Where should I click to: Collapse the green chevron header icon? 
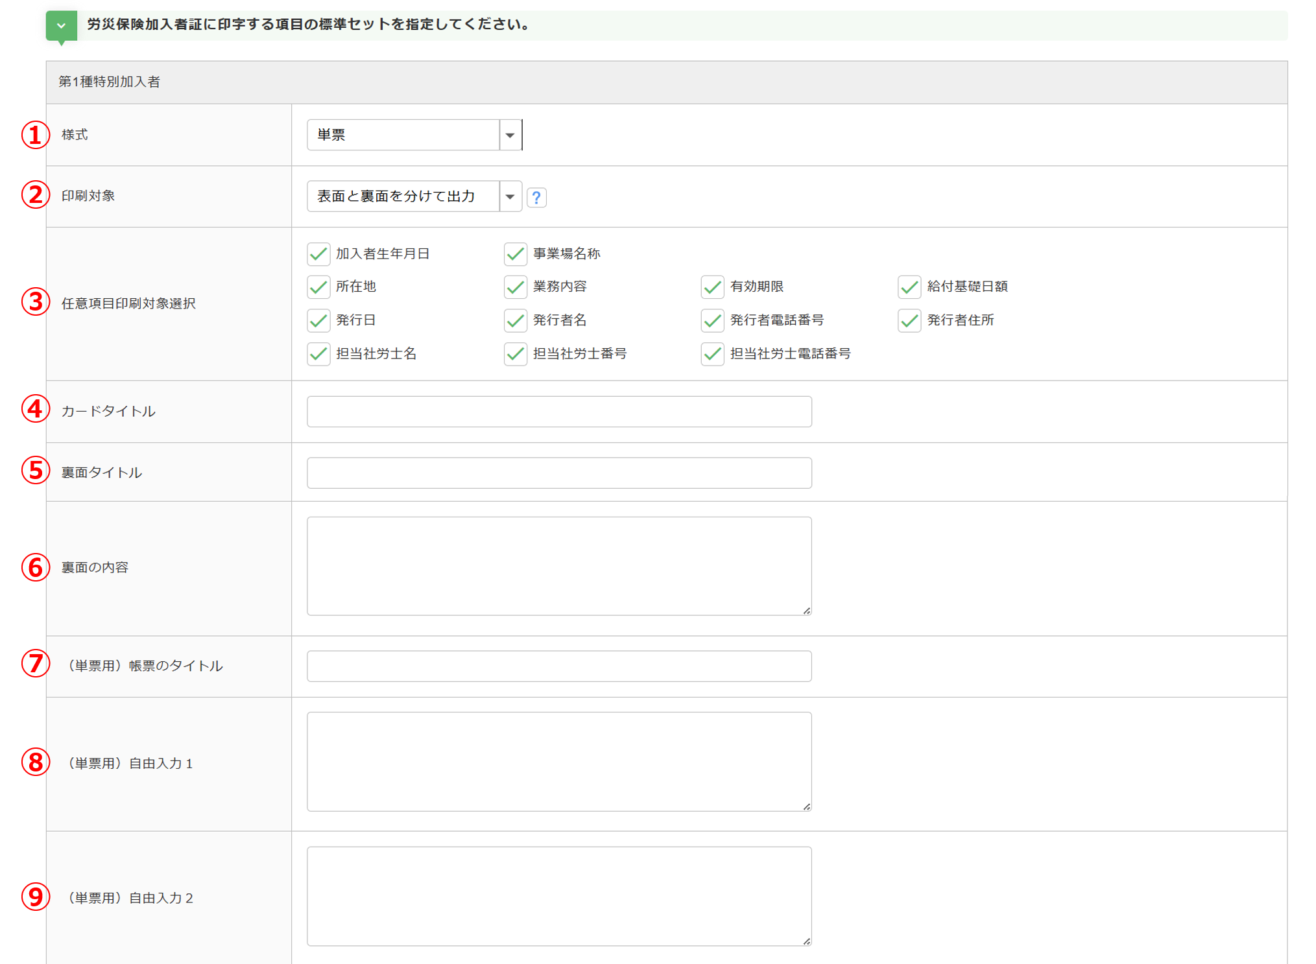61,26
